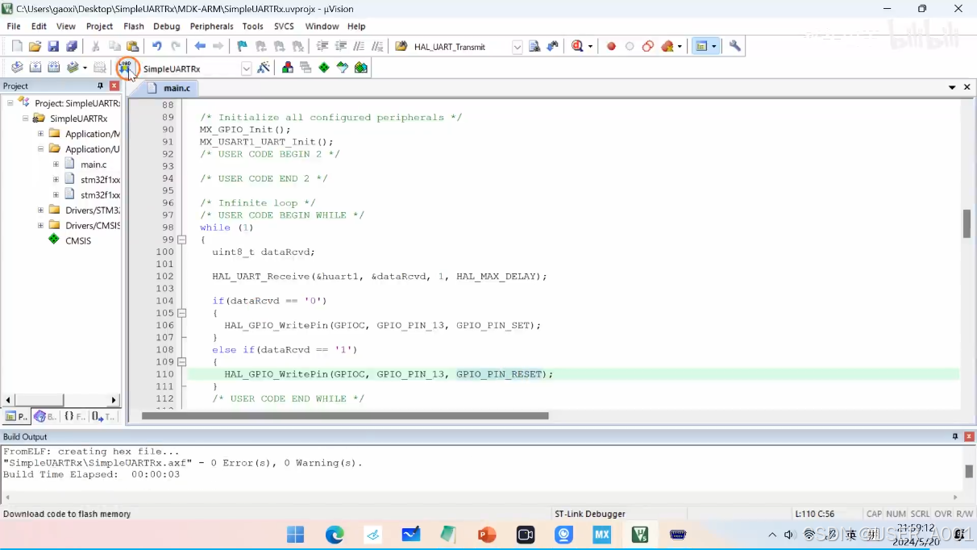Open the Manage Project Items icon

click(x=288, y=68)
